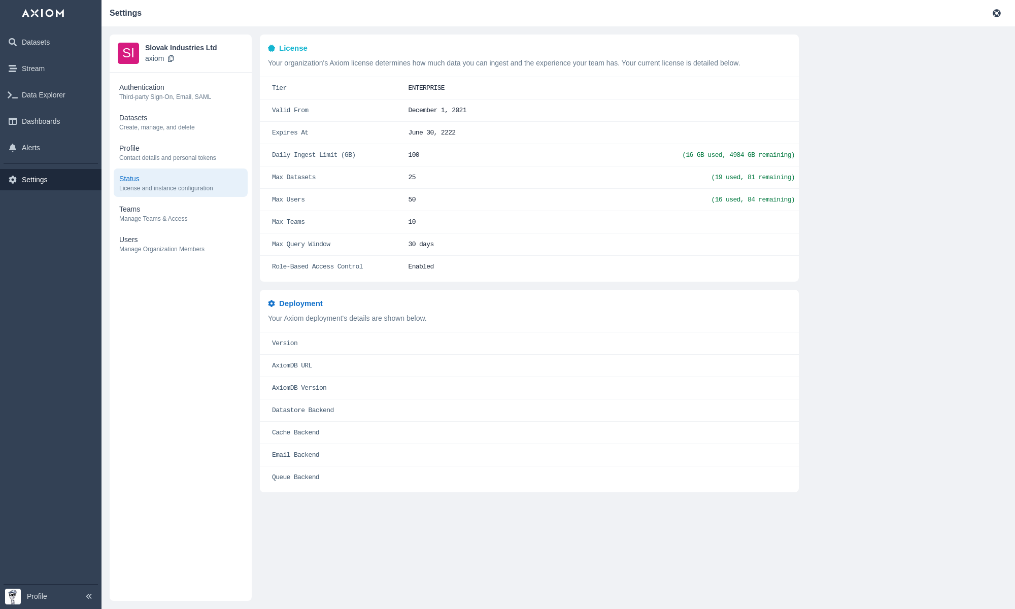Image resolution: width=1015 pixels, height=609 pixels.
Task: Click the Alerts bell icon
Action: 13,148
